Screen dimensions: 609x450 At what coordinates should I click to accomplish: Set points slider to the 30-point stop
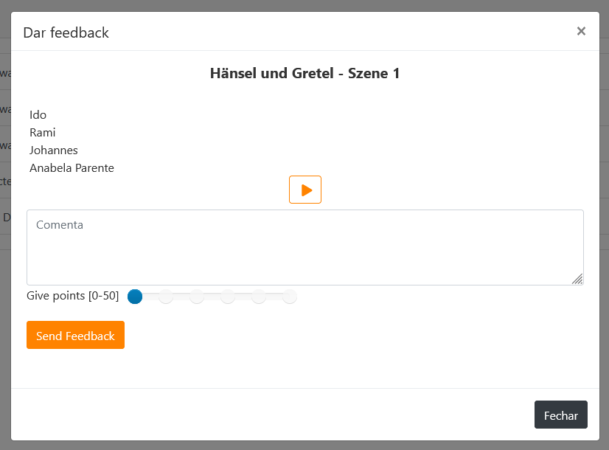[228, 297]
